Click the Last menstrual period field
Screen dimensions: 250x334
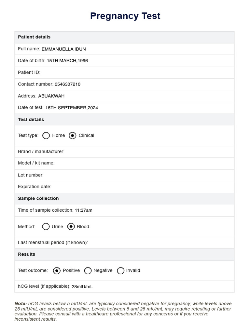[161, 242]
